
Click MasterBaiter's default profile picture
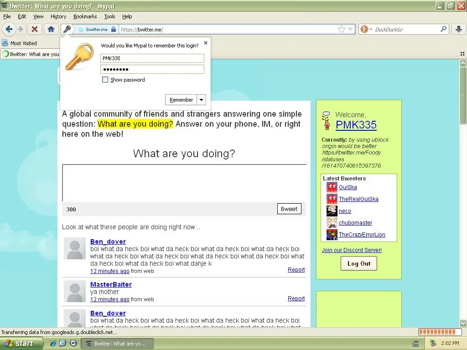[x=75, y=291]
